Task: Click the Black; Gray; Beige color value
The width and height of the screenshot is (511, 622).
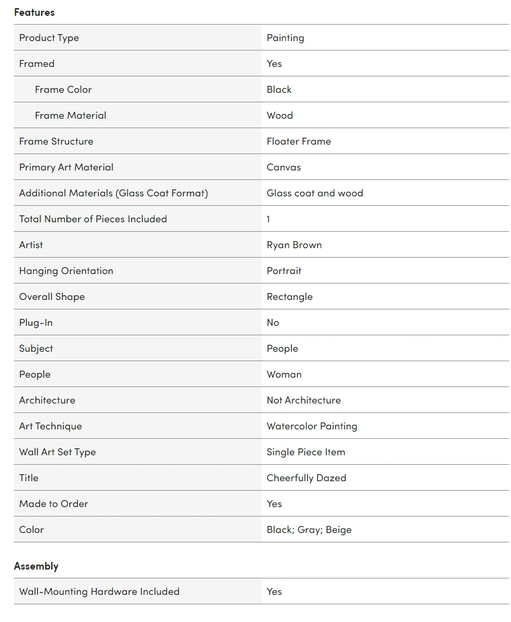Action: (309, 530)
